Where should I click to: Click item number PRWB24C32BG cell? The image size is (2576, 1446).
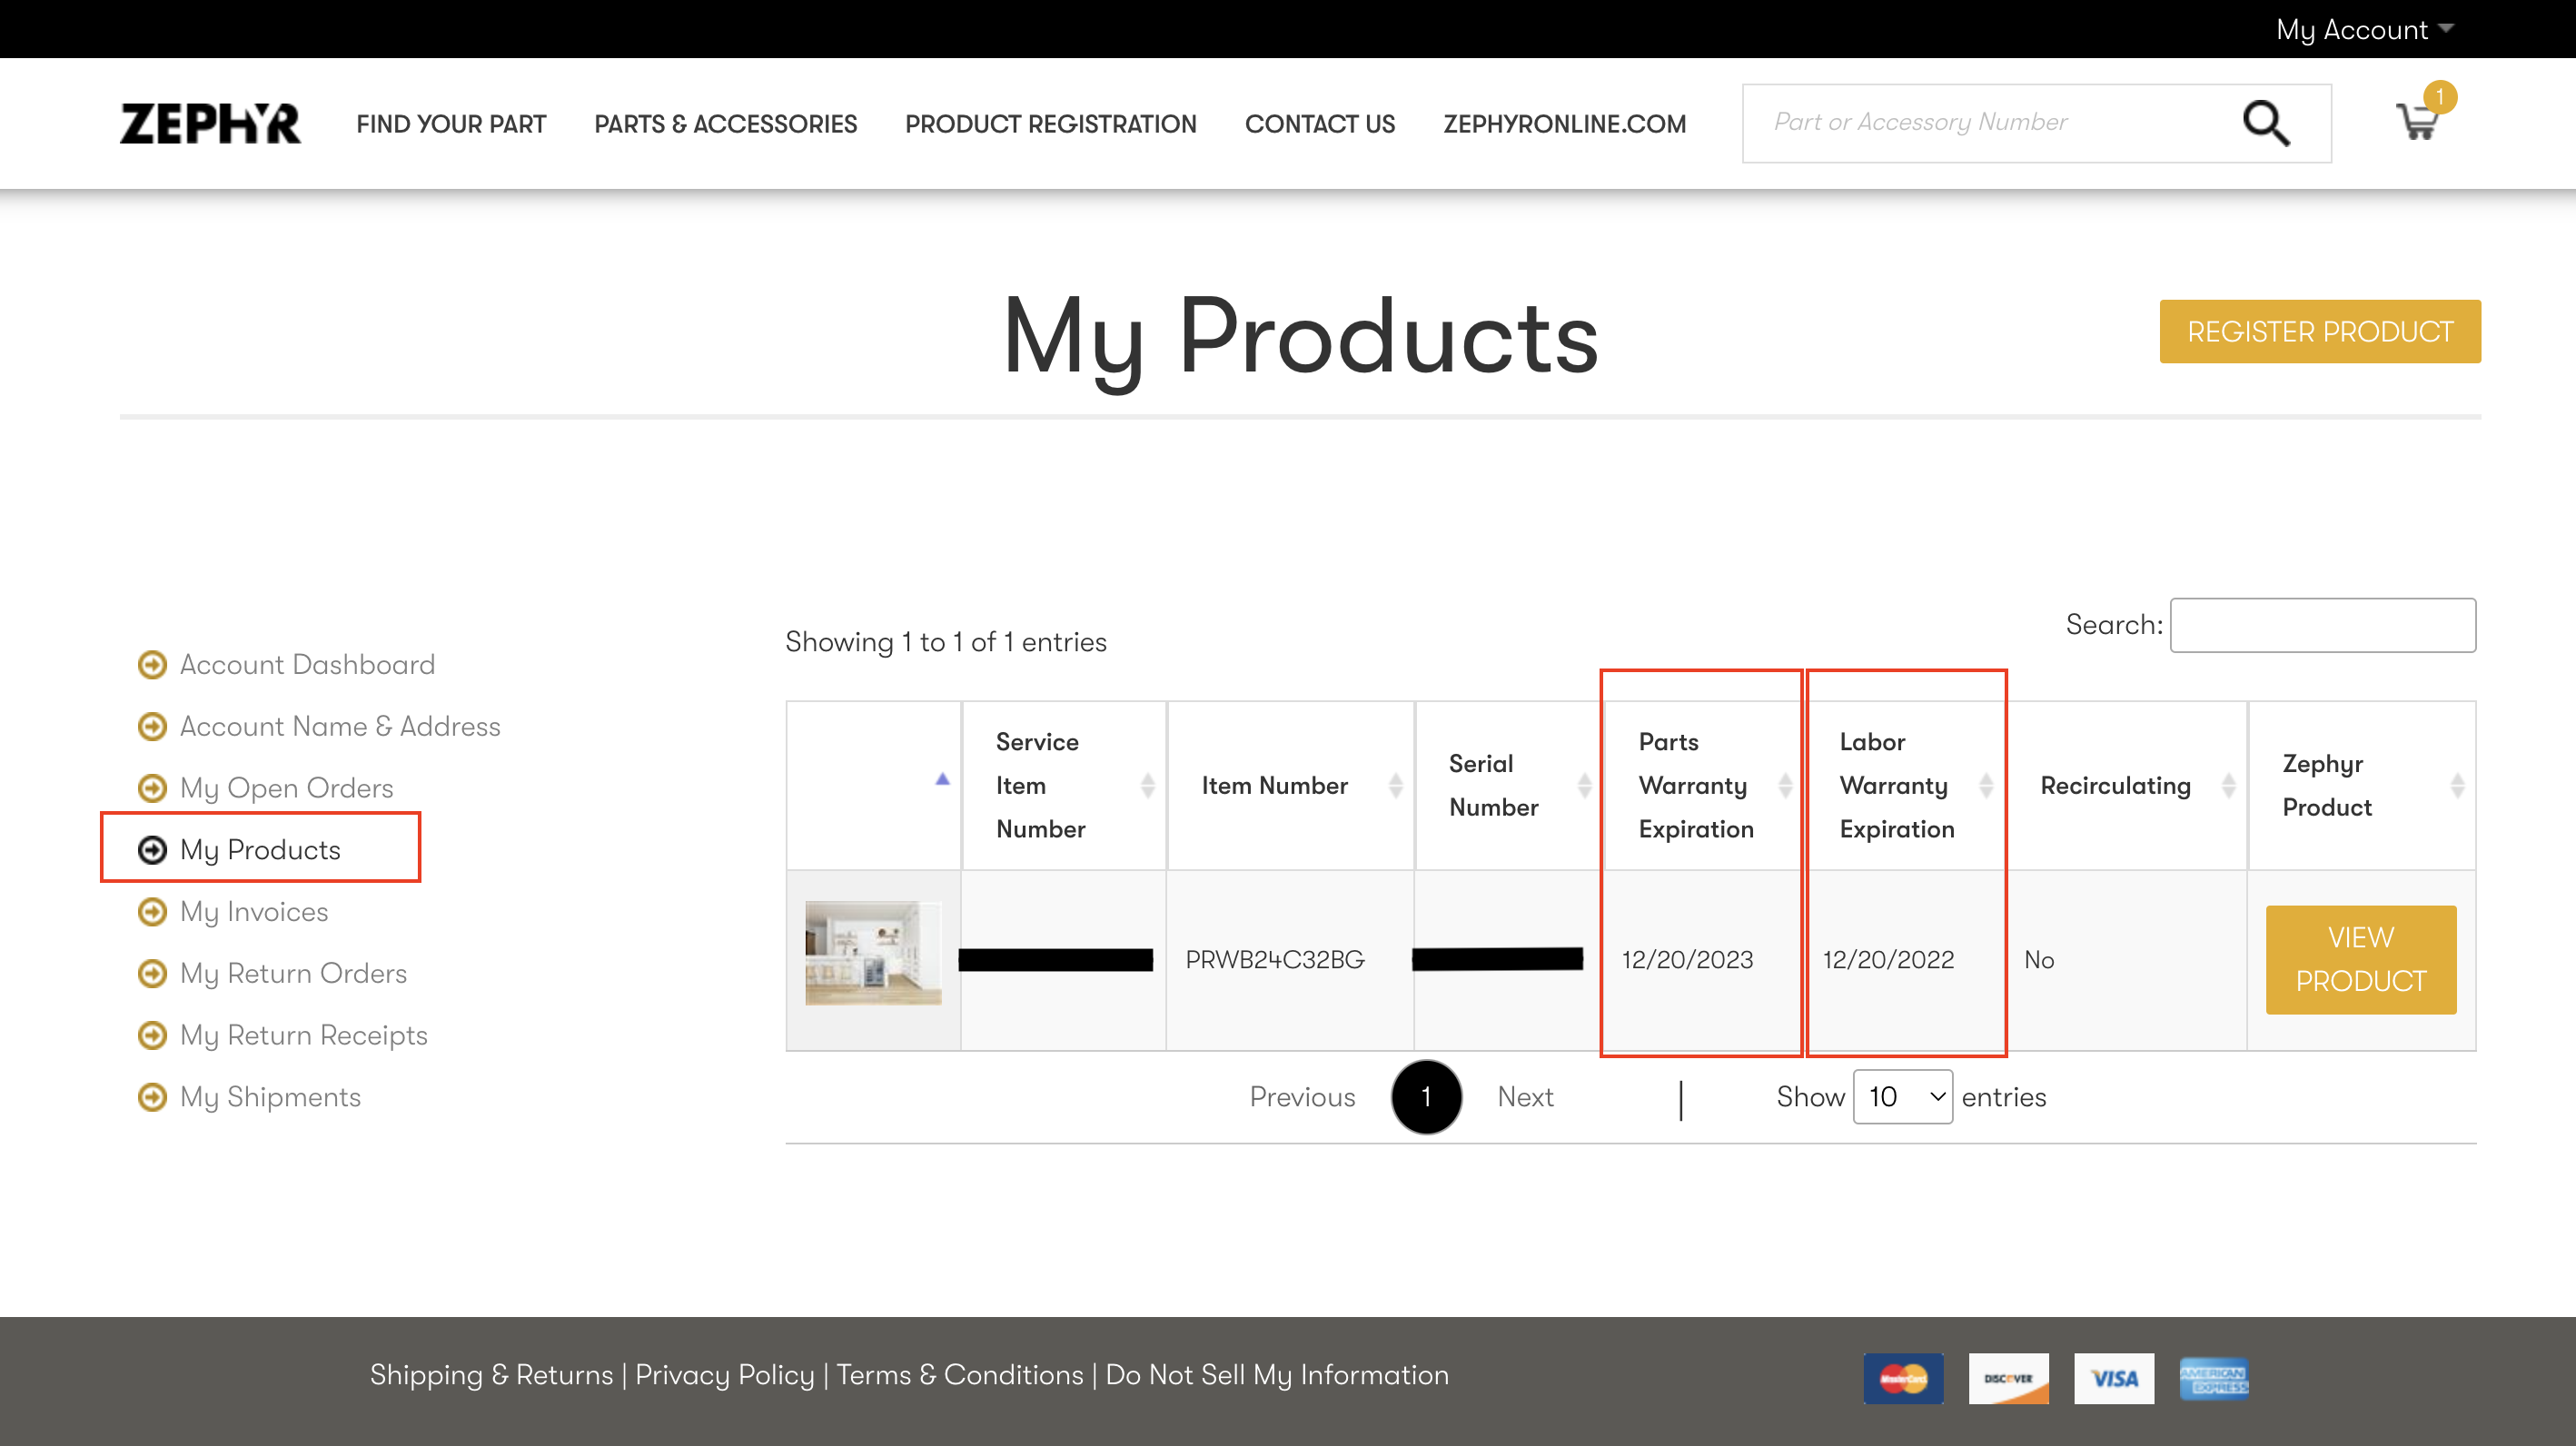point(1275,960)
